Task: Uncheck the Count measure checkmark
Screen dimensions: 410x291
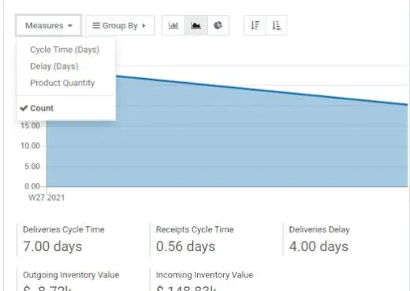Action: [24, 108]
